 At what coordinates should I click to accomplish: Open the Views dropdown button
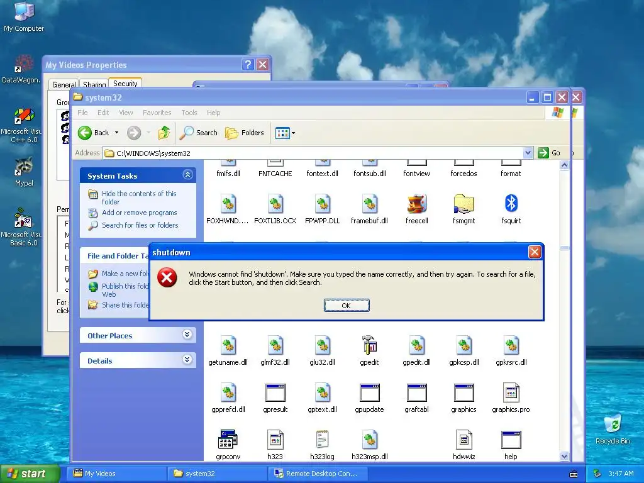point(285,133)
